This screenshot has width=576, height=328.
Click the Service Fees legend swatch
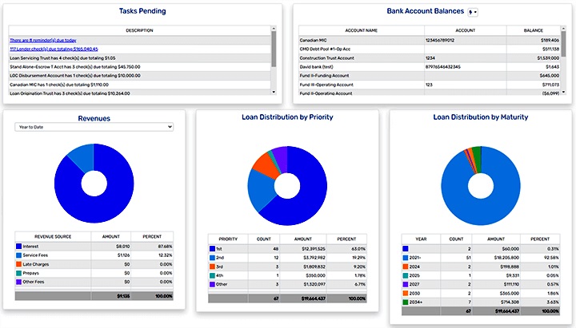click(x=20, y=255)
